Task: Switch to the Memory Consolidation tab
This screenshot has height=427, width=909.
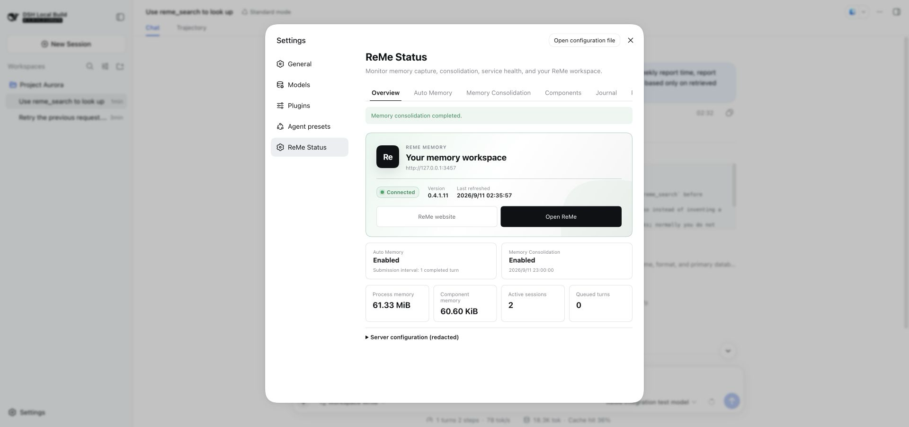Action: point(498,93)
